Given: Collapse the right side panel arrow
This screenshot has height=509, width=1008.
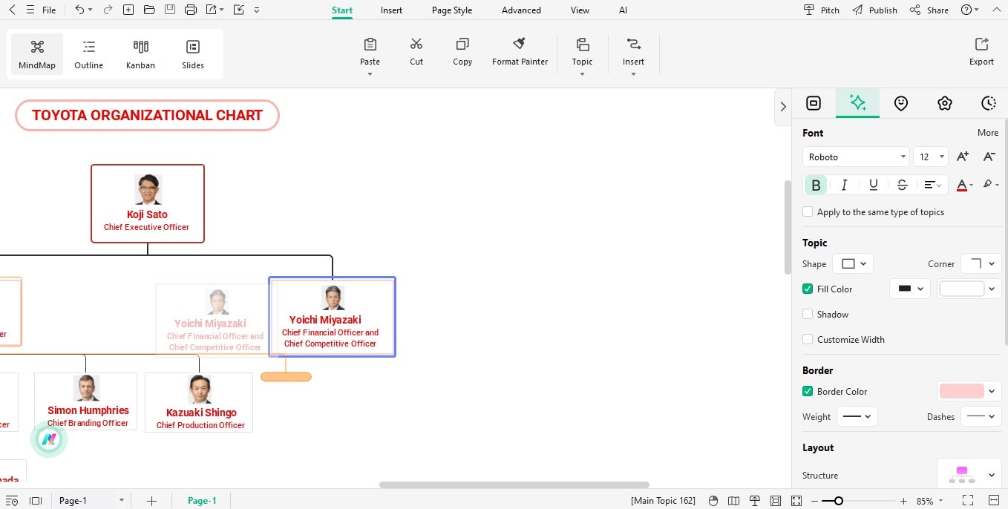Looking at the screenshot, I should point(782,106).
